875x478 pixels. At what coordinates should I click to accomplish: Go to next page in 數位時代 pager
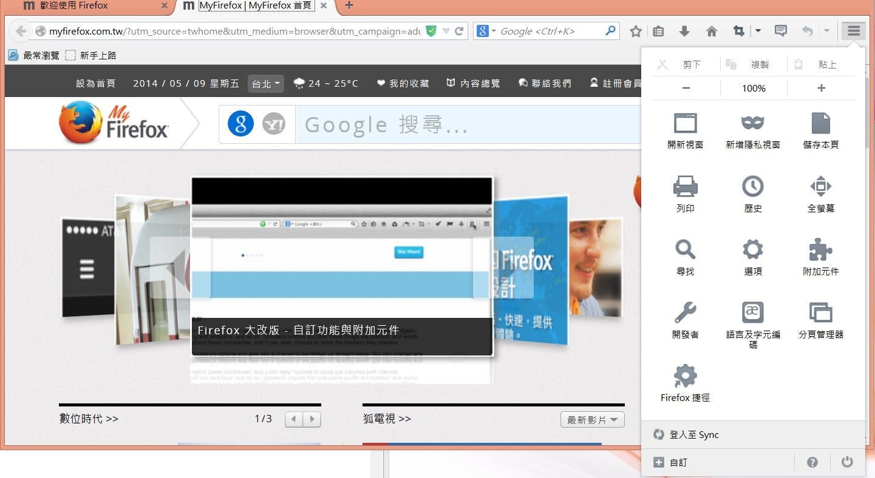tap(312, 419)
